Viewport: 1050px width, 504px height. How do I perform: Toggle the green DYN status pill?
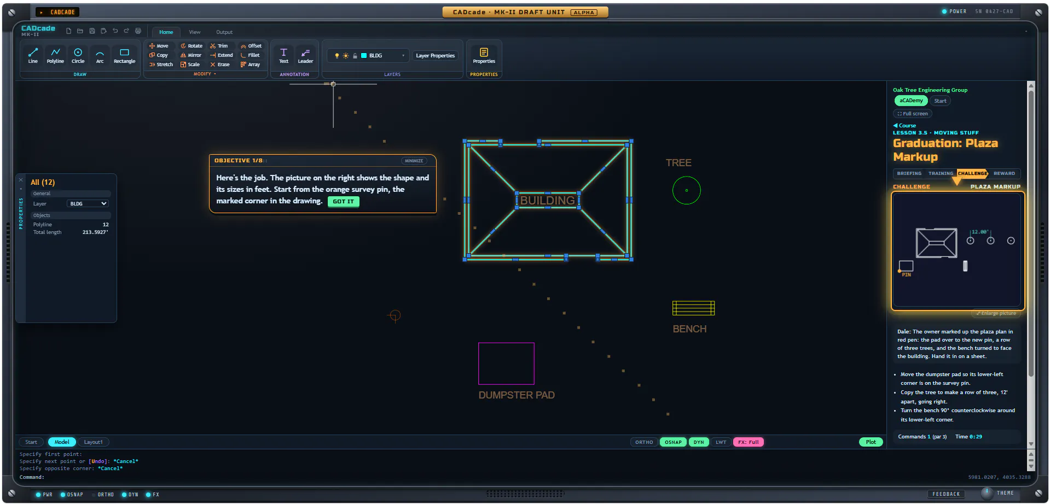(x=699, y=442)
